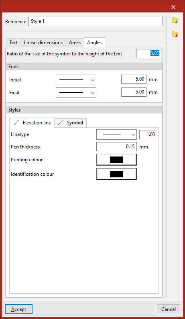Click the Pen thickness input field
Screen dimensions: 185x319
(116, 147)
